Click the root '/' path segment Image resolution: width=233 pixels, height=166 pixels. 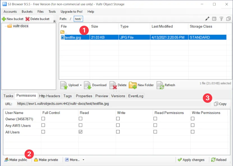click(x=70, y=19)
